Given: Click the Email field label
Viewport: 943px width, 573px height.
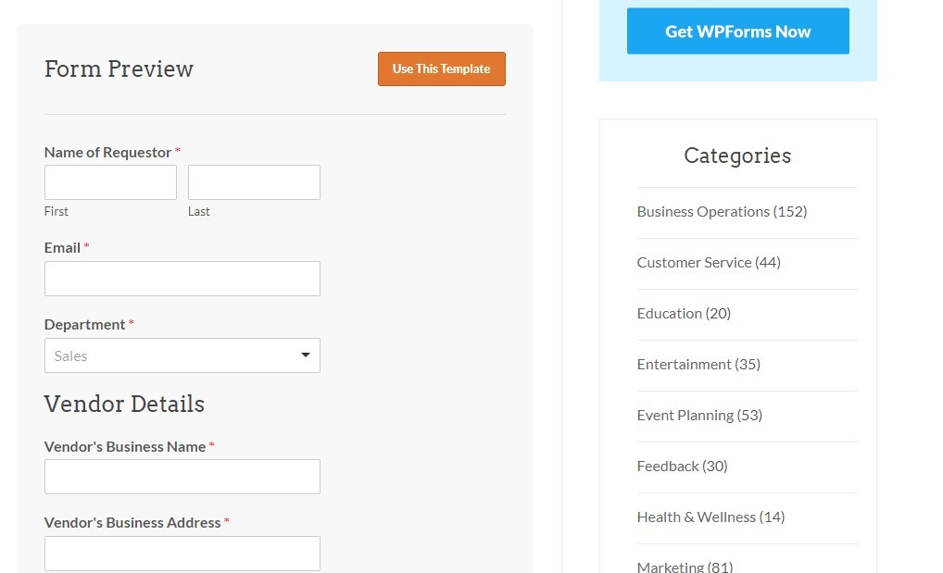Looking at the screenshot, I should (x=62, y=248).
